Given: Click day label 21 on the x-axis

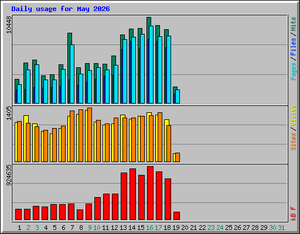Looking at the screenshot, I should [193, 228].
